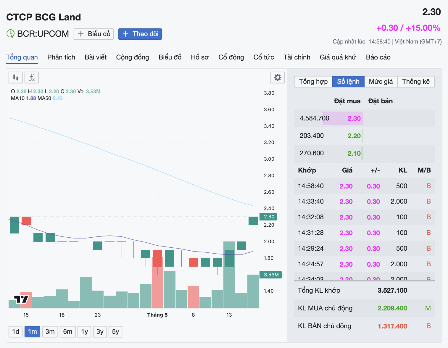
Task: View the Cổ đông tab
Action: click(231, 57)
